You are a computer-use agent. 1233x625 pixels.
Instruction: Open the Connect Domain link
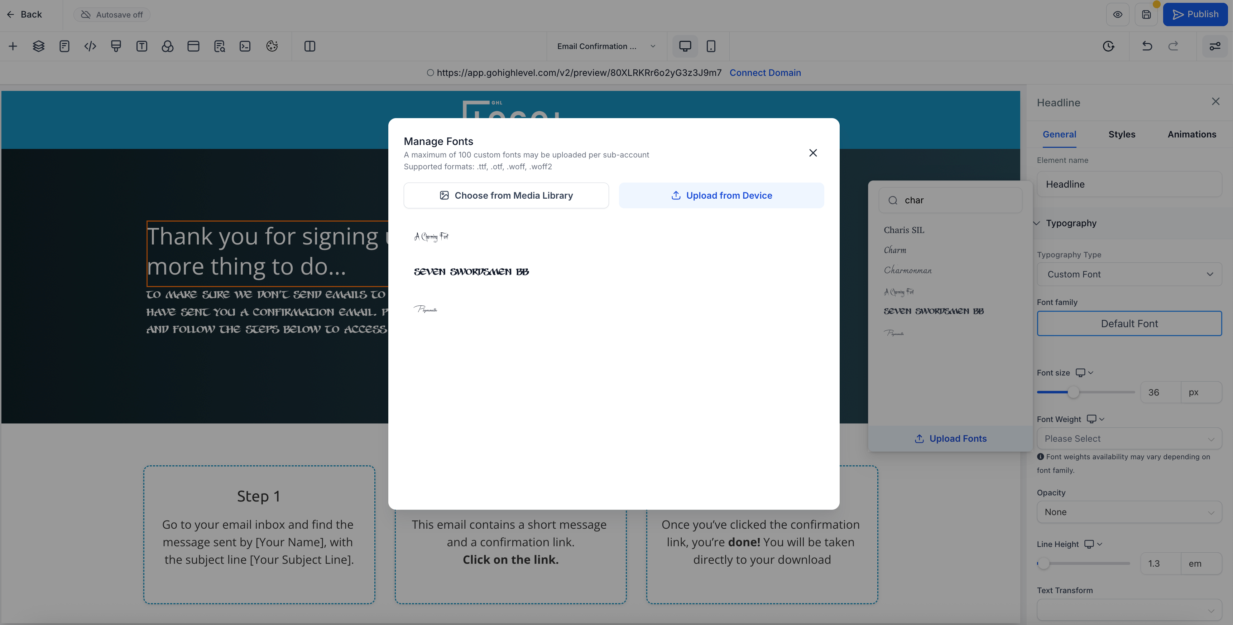pos(765,73)
